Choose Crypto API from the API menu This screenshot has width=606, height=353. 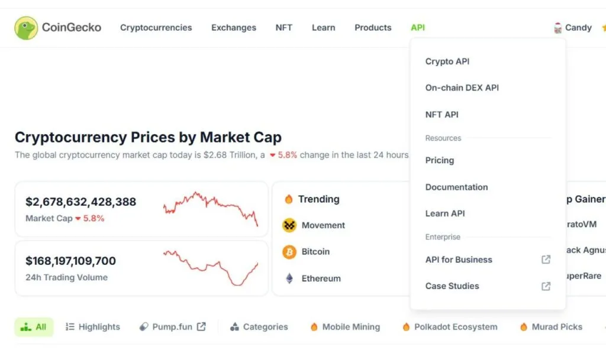[447, 61]
